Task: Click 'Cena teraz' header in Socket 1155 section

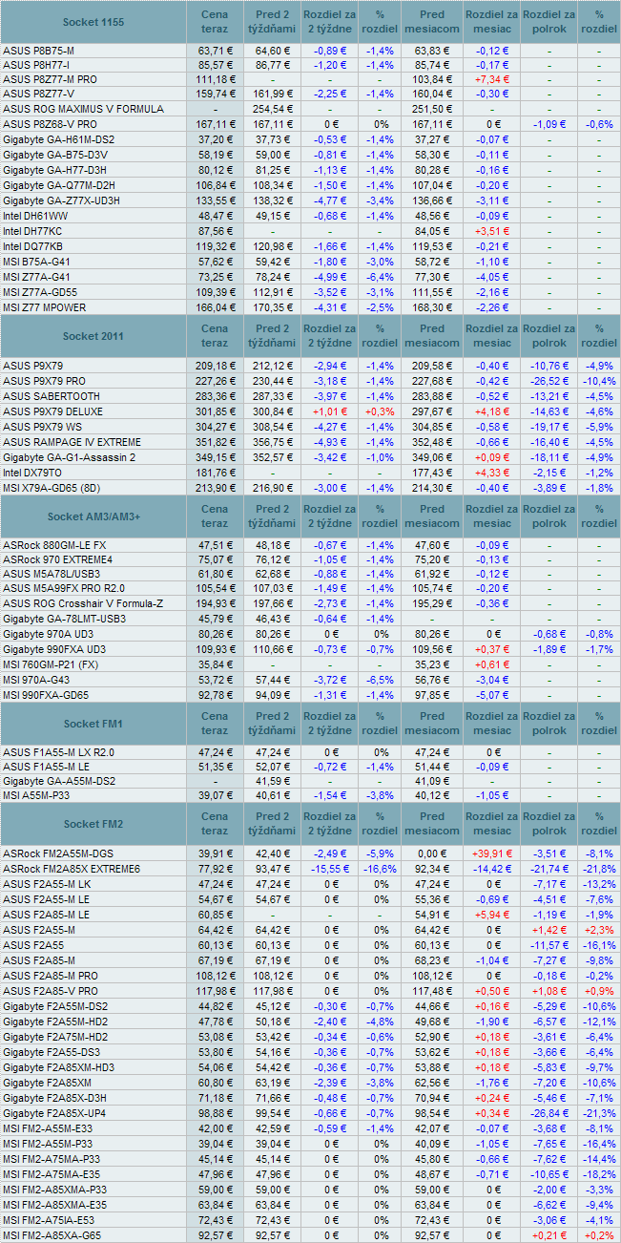Action: pyautogui.click(x=215, y=22)
